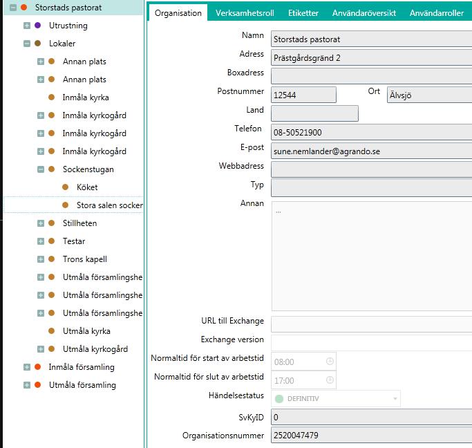
Task: Select Stora salen sockenstugan item
Action: [110, 205]
